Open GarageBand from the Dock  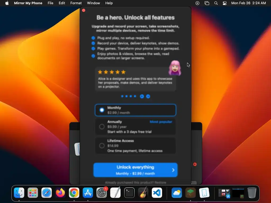143,193
